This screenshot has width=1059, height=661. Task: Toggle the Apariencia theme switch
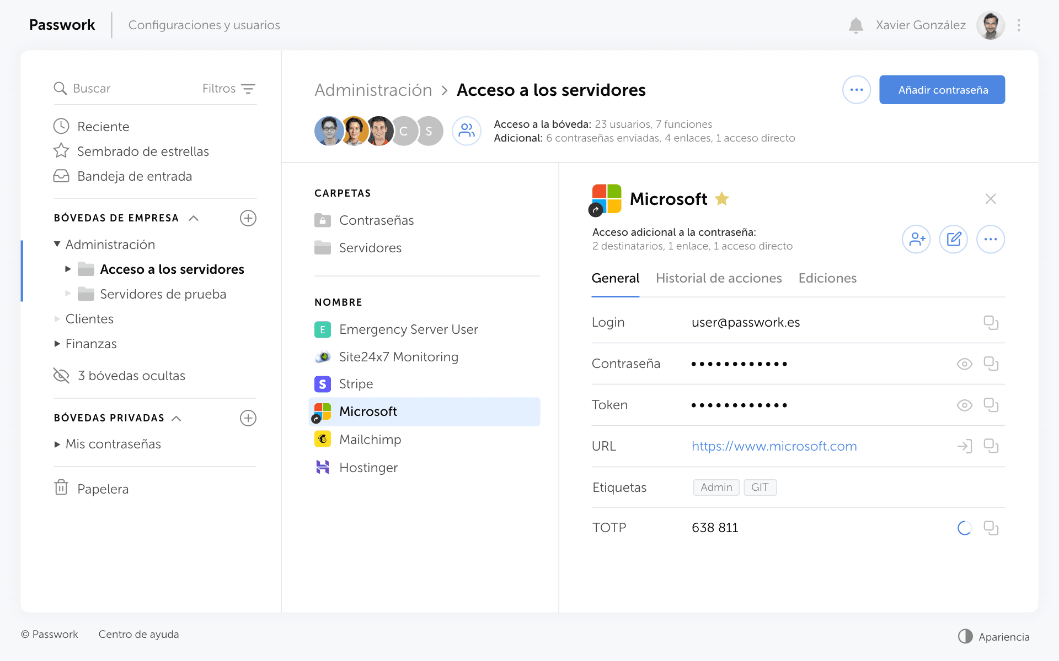click(993, 636)
